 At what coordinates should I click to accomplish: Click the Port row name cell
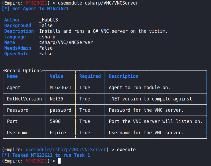click(x=12, y=121)
